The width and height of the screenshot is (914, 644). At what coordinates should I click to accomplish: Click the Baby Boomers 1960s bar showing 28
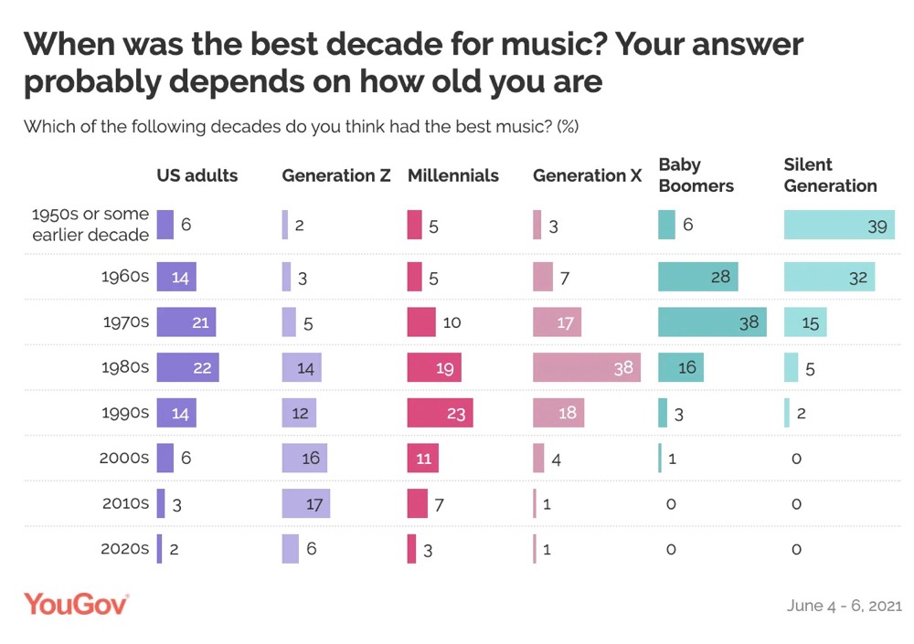[698, 276]
